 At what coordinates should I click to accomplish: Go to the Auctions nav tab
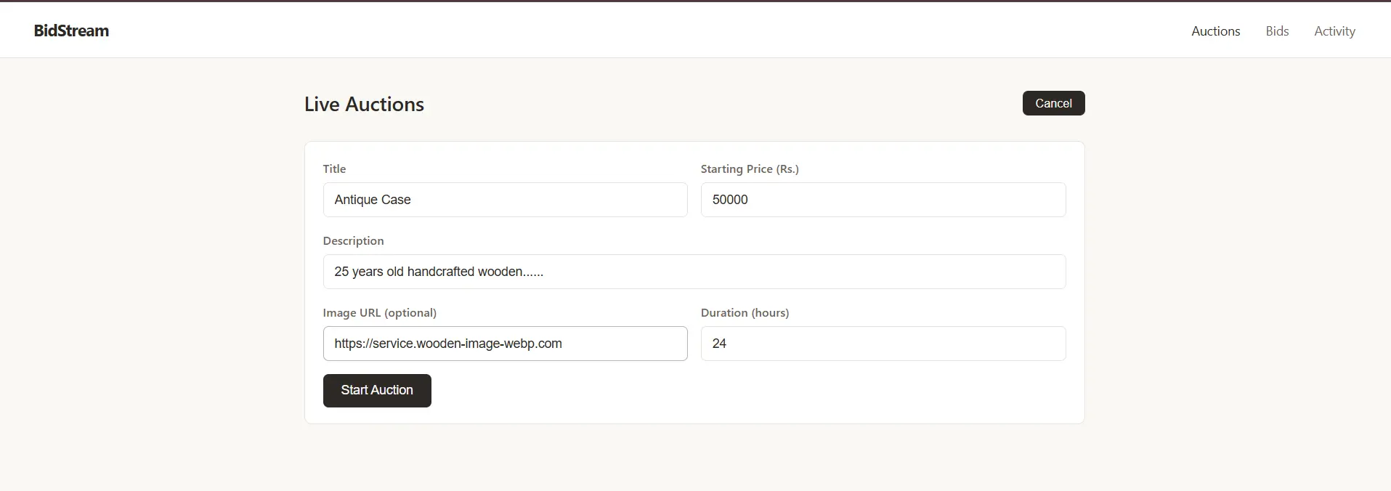(1215, 31)
